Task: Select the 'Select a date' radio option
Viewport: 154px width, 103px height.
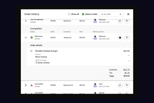Action: pyautogui.click(x=83, y=14)
